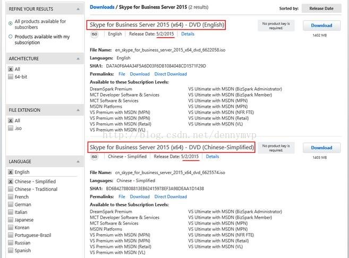Click the 1403 MB file size text
This screenshot has height=258, width=349.
point(320,158)
